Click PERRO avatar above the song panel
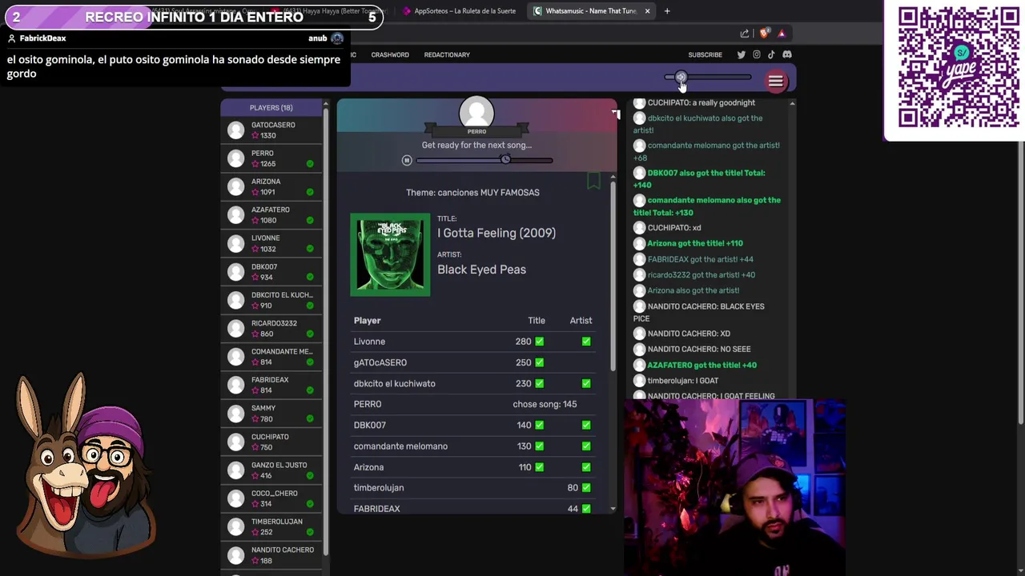 pyautogui.click(x=476, y=113)
